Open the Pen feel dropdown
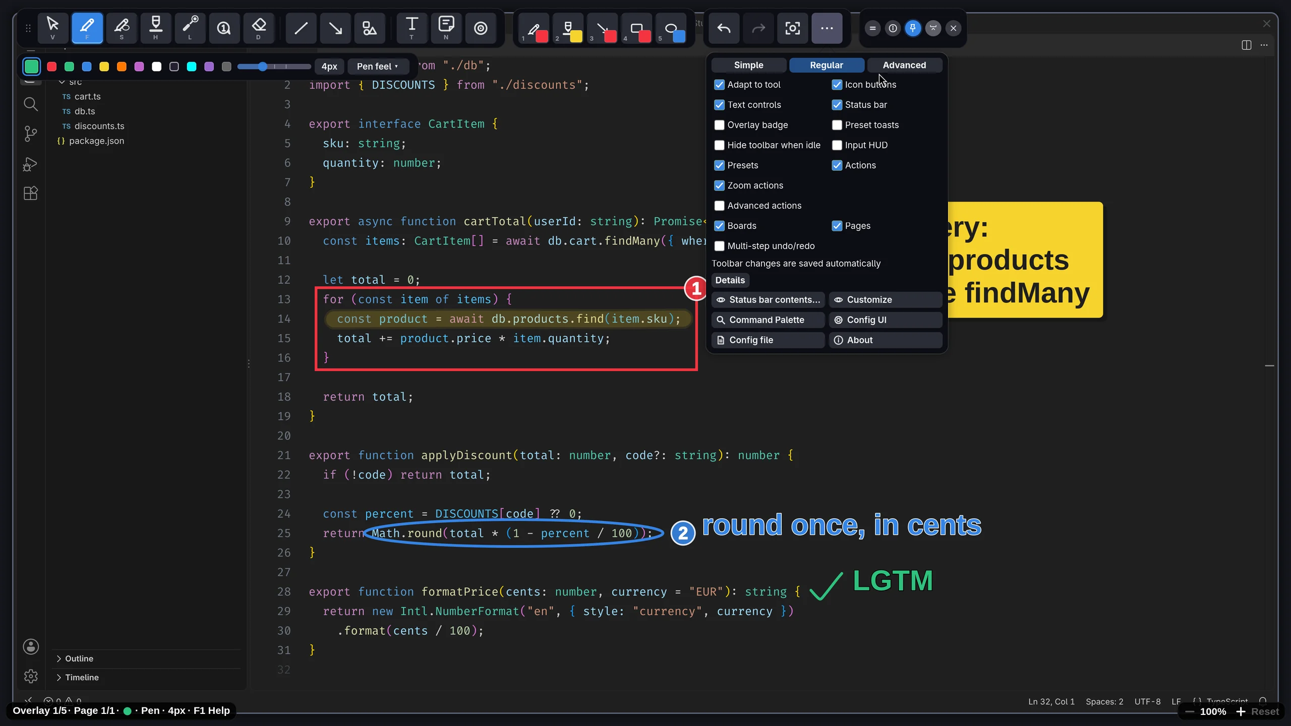The height and width of the screenshot is (726, 1291). (x=377, y=66)
